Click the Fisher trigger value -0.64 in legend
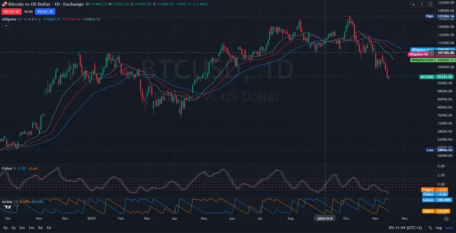Screen dimensions: 456x233 [32, 168]
